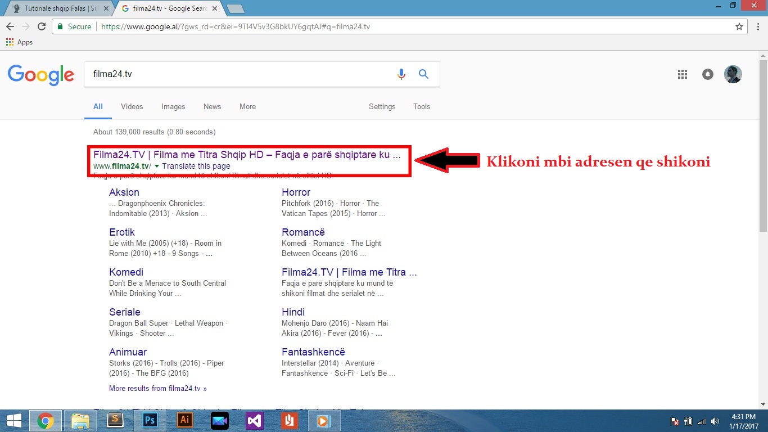Open the media player taskbar icon
The height and width of the screenshot is (432, 768).
(x=324, y=420)
